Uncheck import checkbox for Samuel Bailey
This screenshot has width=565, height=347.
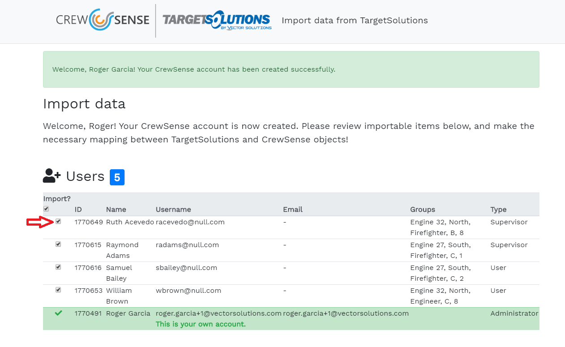[x=58, y=267]
